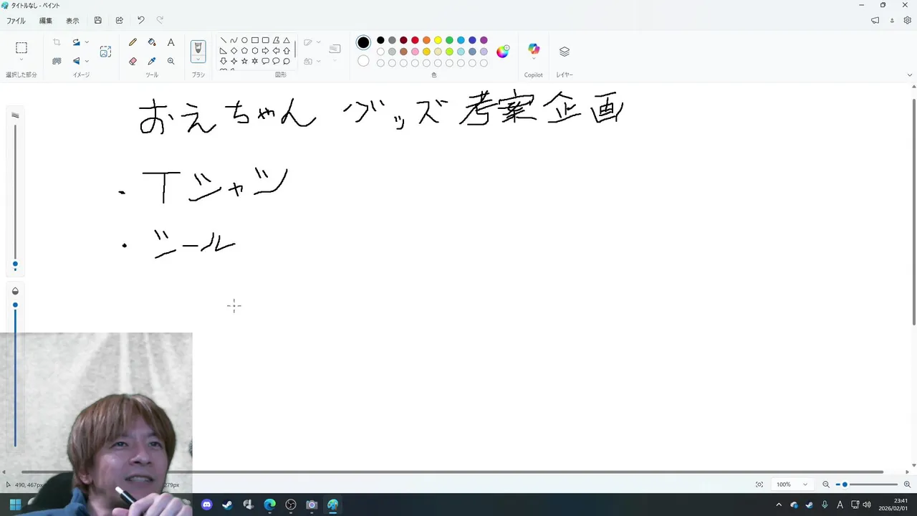Screen dimensions: 917x516
Task: Open the zoom level 100% dropdown
Action: 792,484
